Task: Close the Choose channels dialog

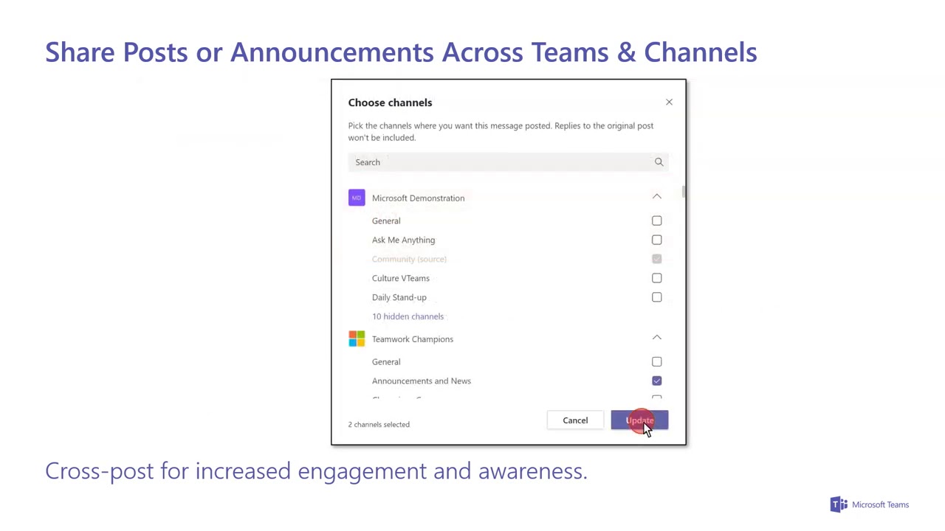Action: 669,103
